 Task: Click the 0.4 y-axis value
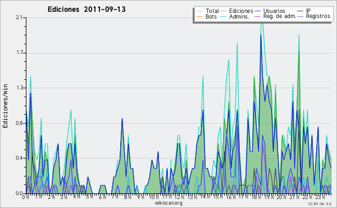[19, 158]
